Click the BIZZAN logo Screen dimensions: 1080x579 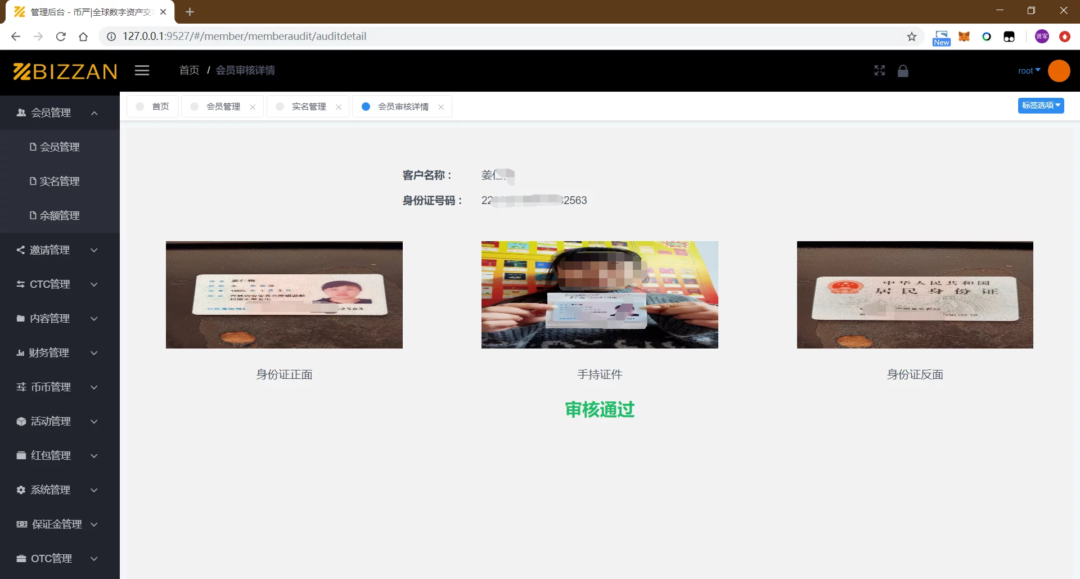tap(64, 71)
